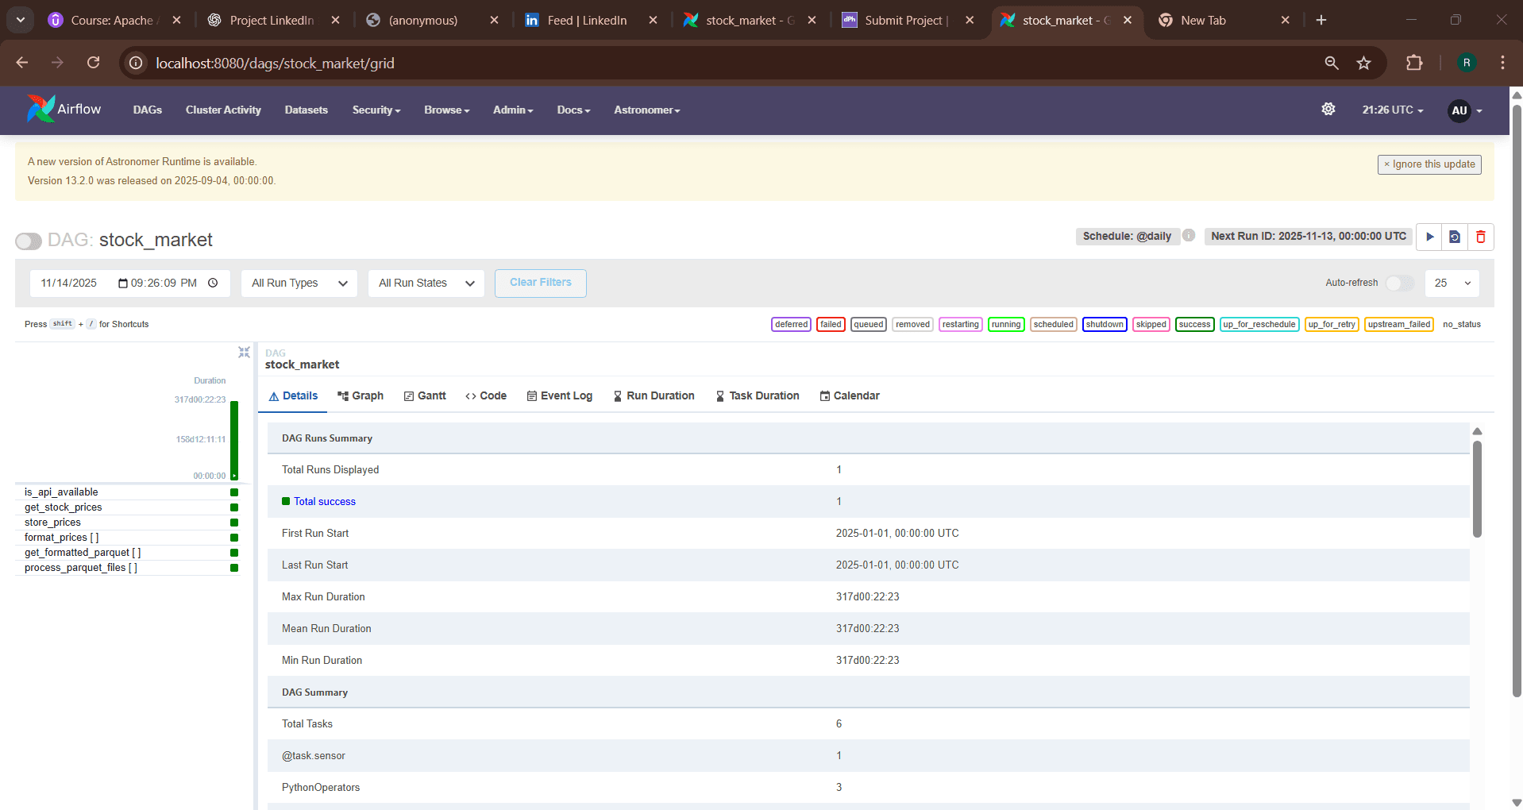This screenshot has height=810, width=1523.
Task: Open the Airflow settings gear
Action: 1329,110
